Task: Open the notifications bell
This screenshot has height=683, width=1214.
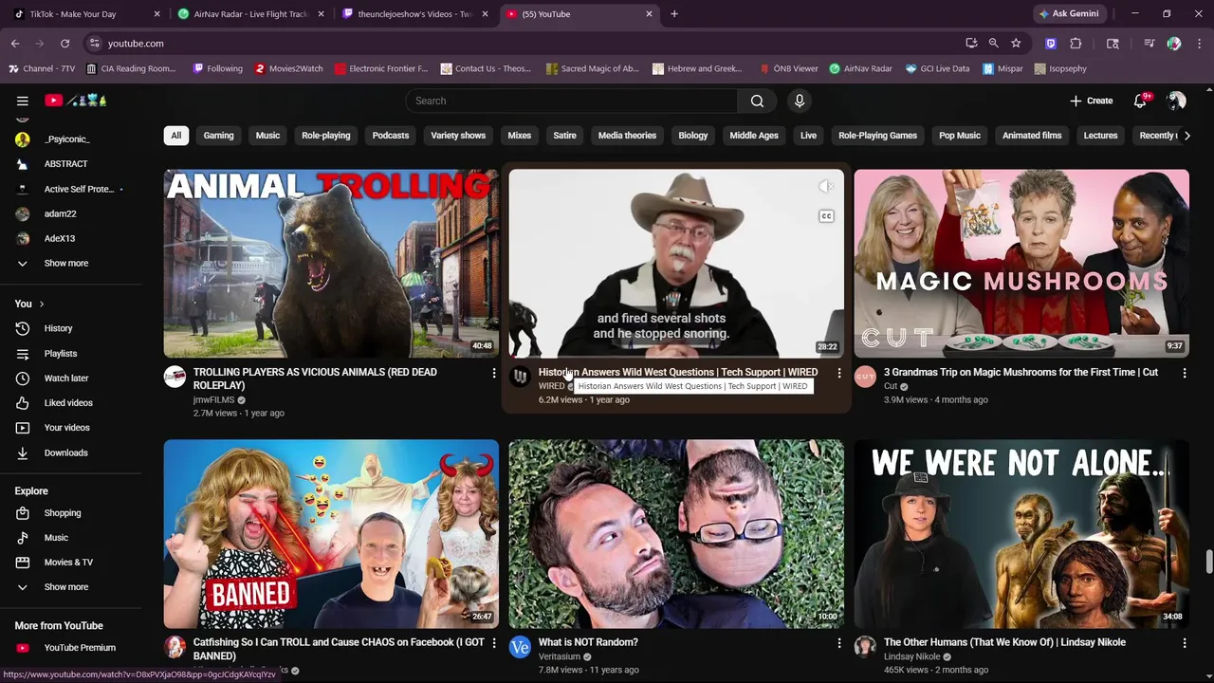Action: click(1140, 101)
